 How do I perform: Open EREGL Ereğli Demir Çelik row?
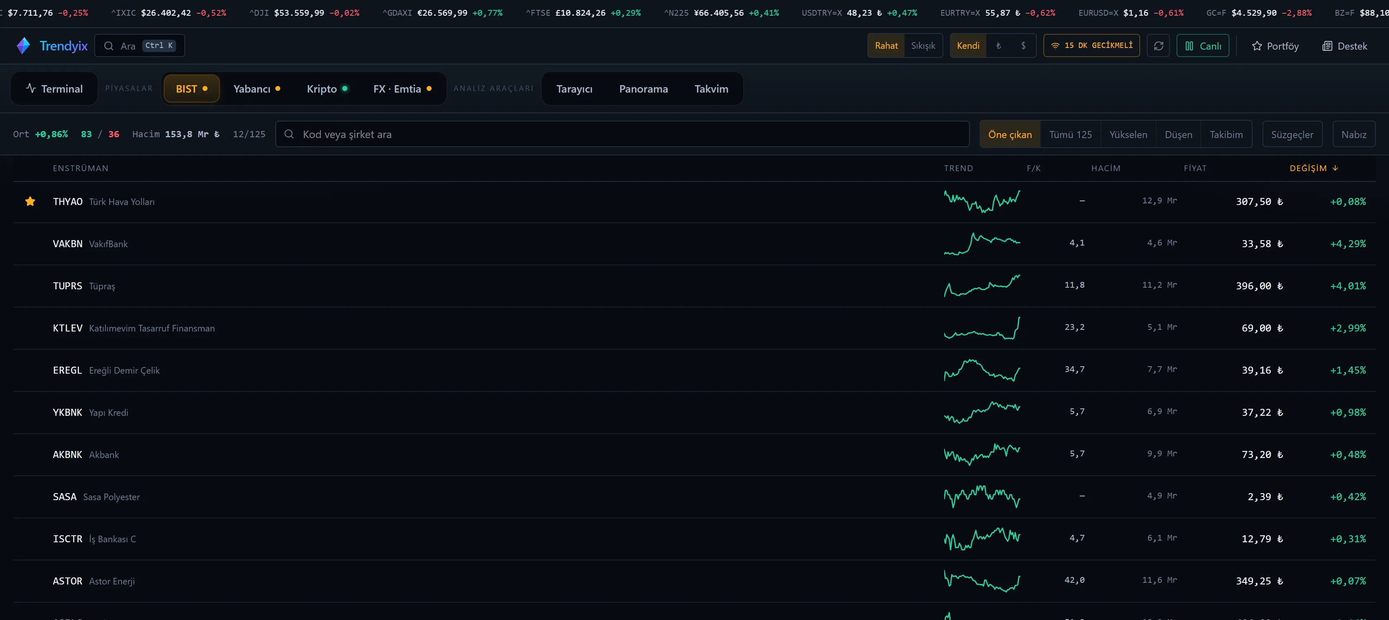click(694, 370)
